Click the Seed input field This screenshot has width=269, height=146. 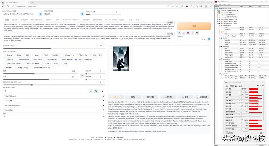(45, 91)
